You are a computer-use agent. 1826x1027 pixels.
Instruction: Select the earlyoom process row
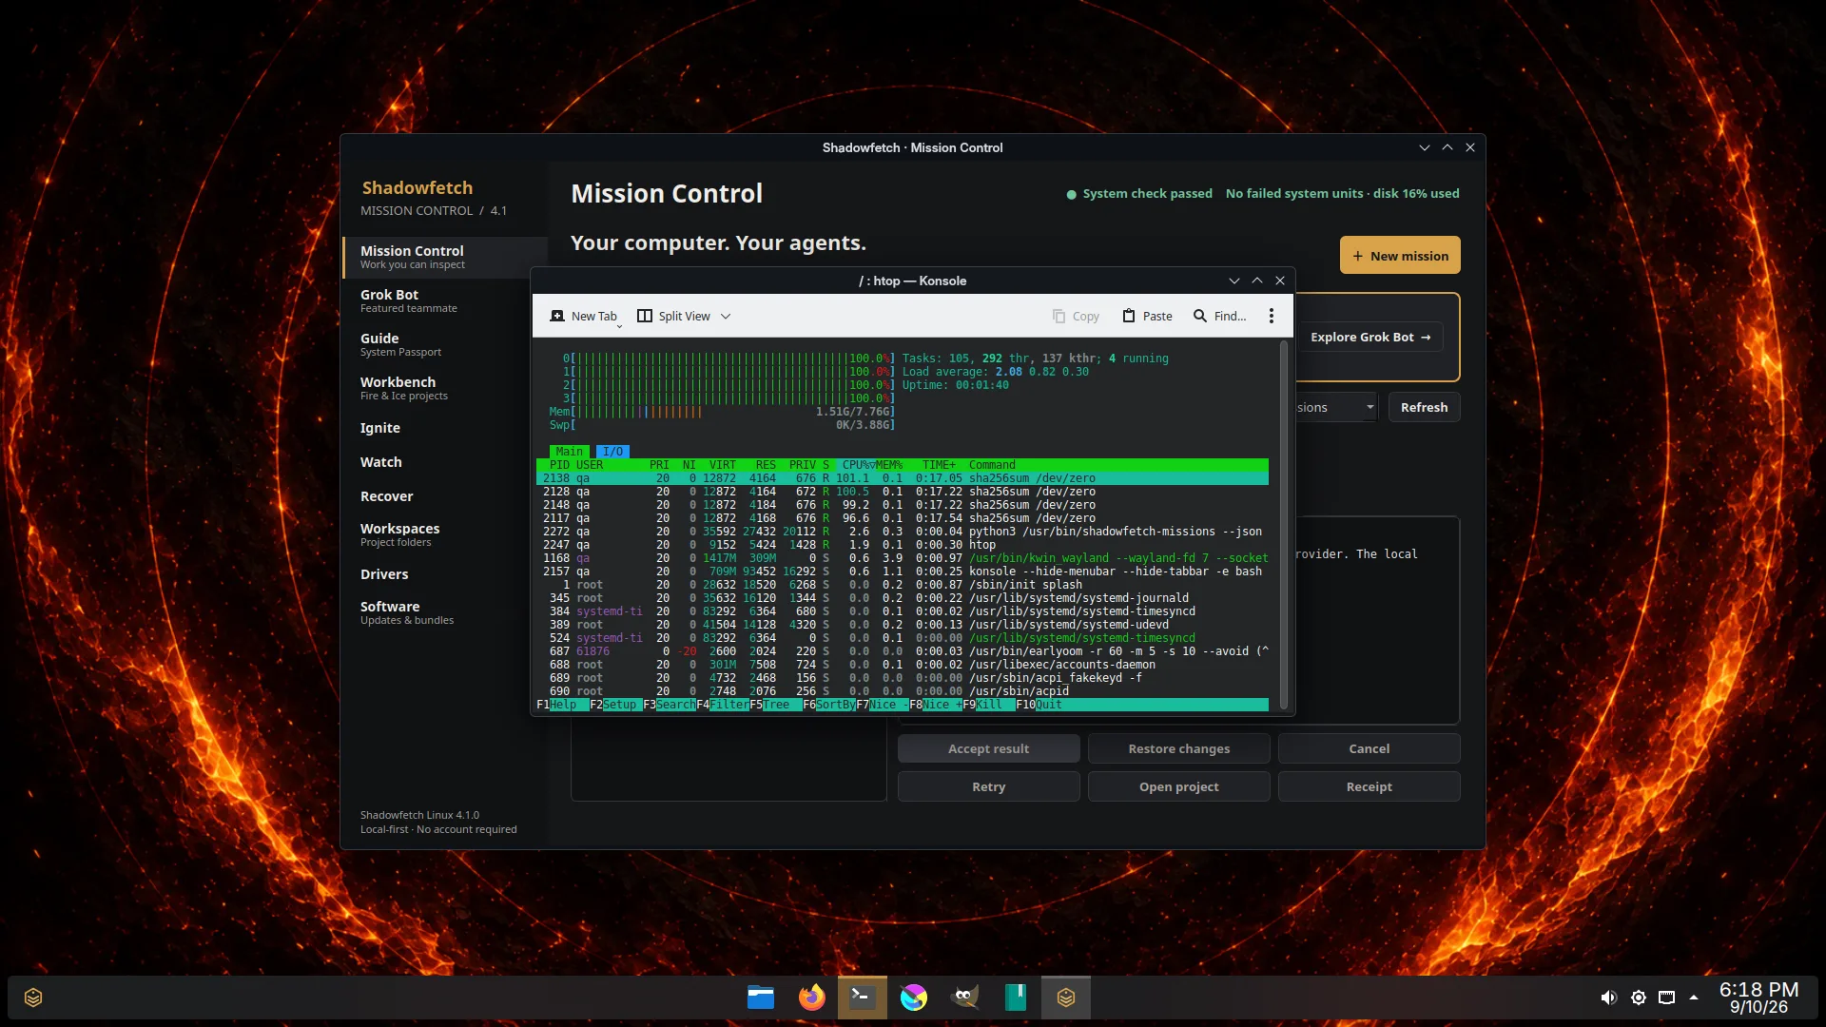[902, 651]
